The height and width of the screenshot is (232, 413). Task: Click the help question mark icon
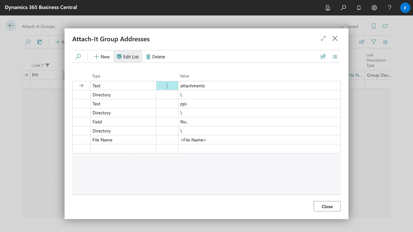point(390,8)
